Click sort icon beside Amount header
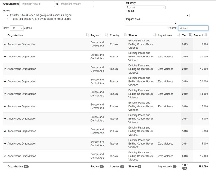 coord(206,35)
